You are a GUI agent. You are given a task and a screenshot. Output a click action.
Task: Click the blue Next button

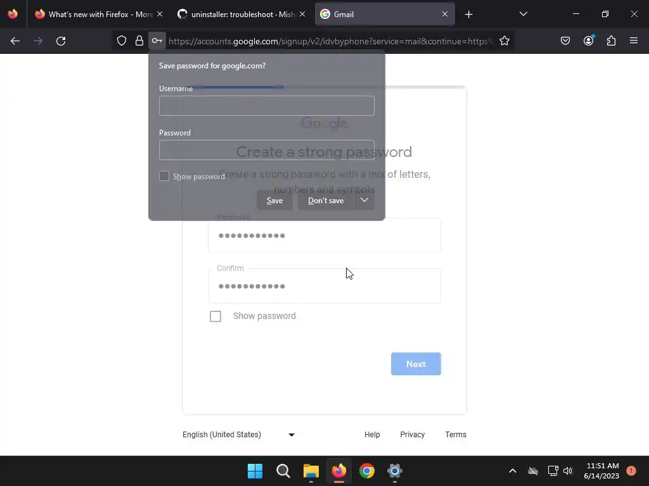coord(416,364)
